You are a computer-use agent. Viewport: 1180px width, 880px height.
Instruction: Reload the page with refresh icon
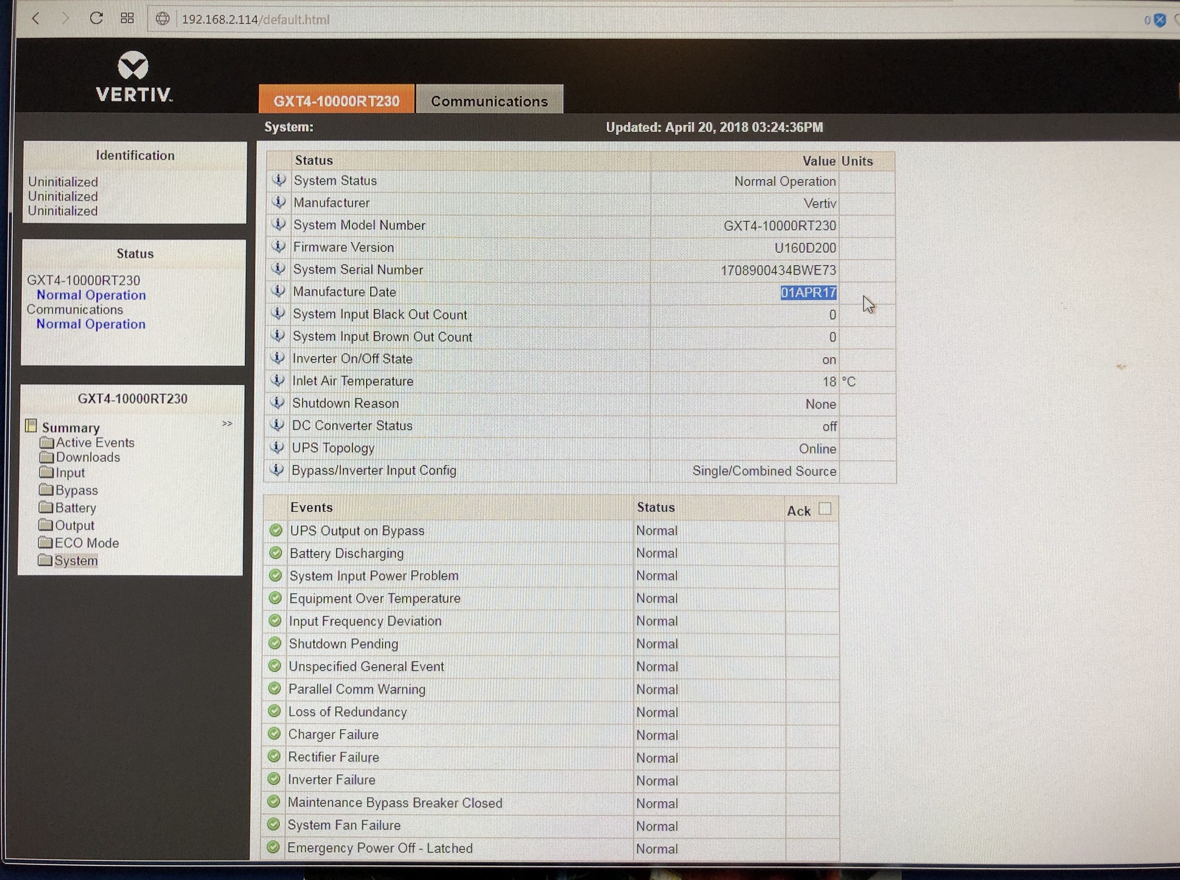96,18
